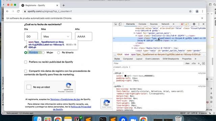Click the DevTools warning count badge
This screenshot has width=216, height=121.
[187, 24]
